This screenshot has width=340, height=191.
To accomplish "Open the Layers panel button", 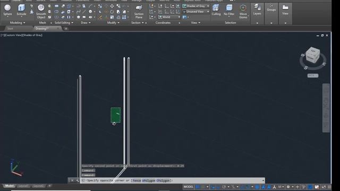I will pos(257,10).
